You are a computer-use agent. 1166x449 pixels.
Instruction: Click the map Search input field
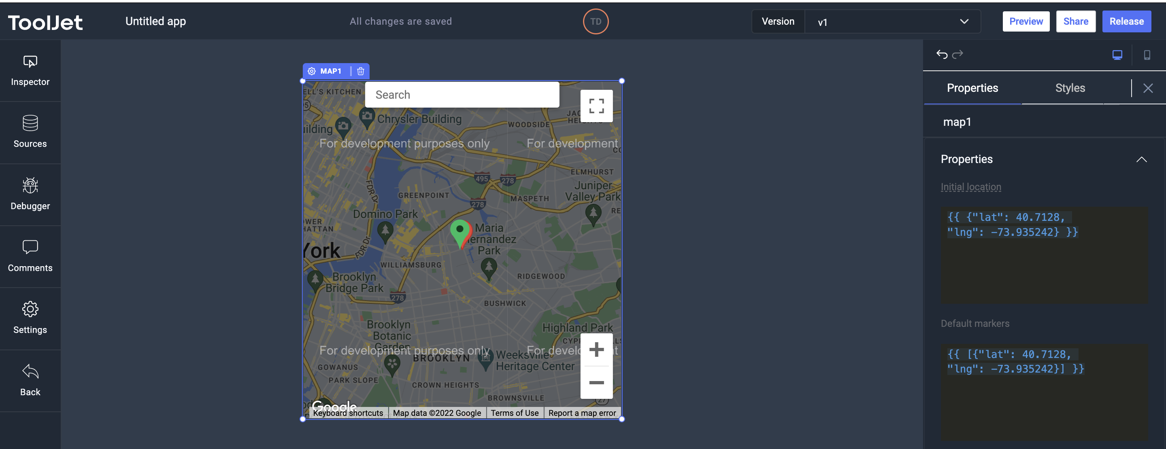(x=462, y=95)
